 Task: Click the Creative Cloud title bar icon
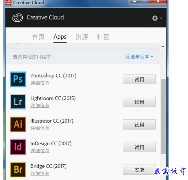click(x=8, y=3)
